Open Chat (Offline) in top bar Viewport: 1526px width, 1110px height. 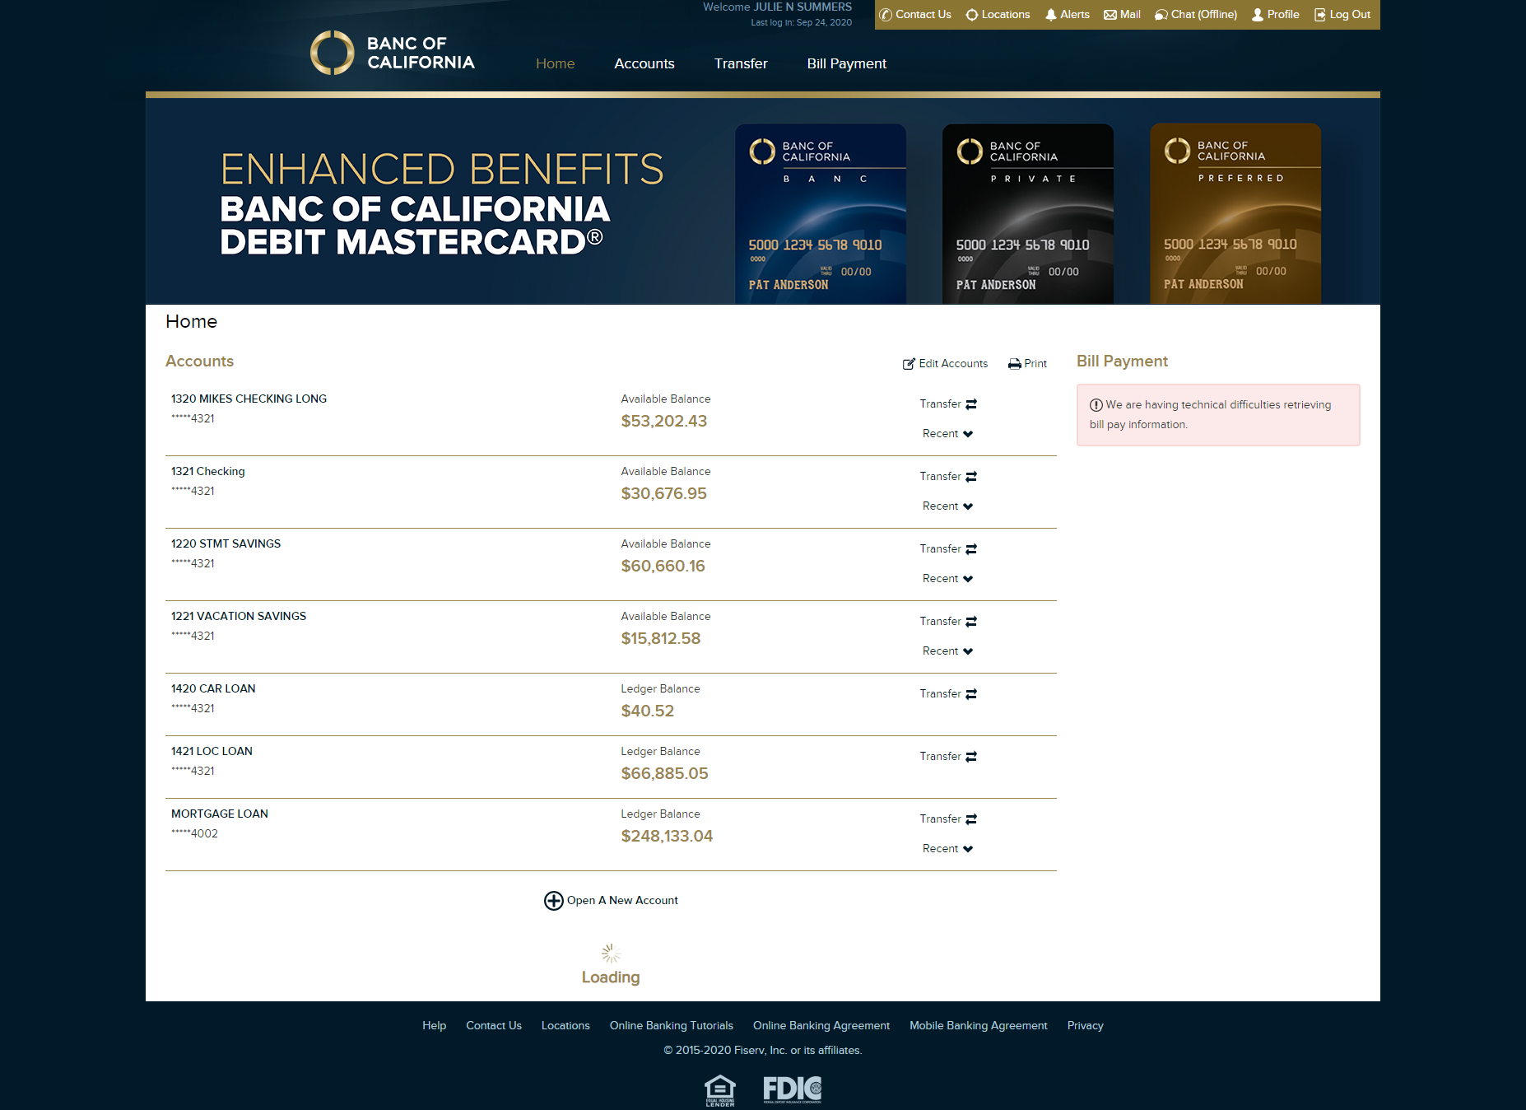pyautogui.click(x=1196, y=15)
